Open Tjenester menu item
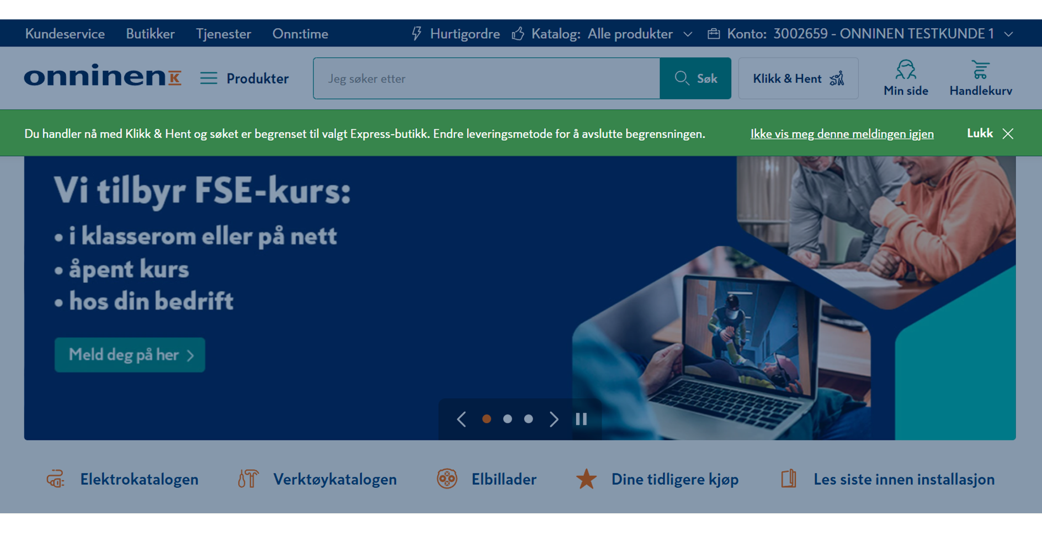 (224, 34)
